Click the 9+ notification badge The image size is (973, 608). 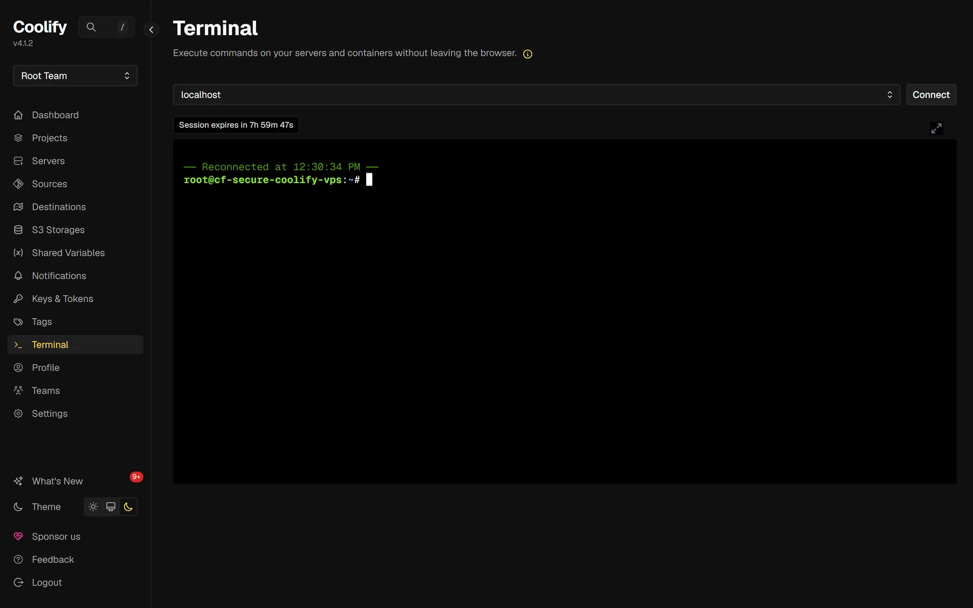[136, 477]
